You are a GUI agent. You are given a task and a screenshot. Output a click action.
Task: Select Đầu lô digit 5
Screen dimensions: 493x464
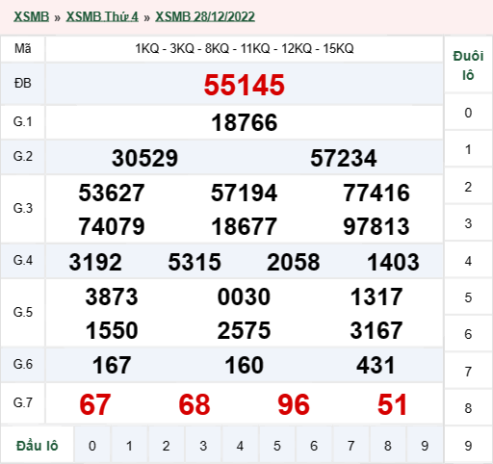pos(277,446)
